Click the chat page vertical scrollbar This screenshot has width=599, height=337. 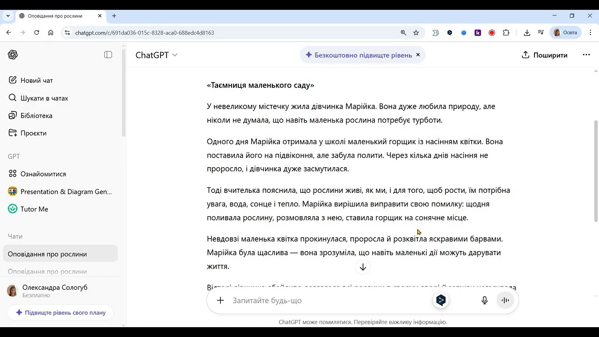point(596,171)
